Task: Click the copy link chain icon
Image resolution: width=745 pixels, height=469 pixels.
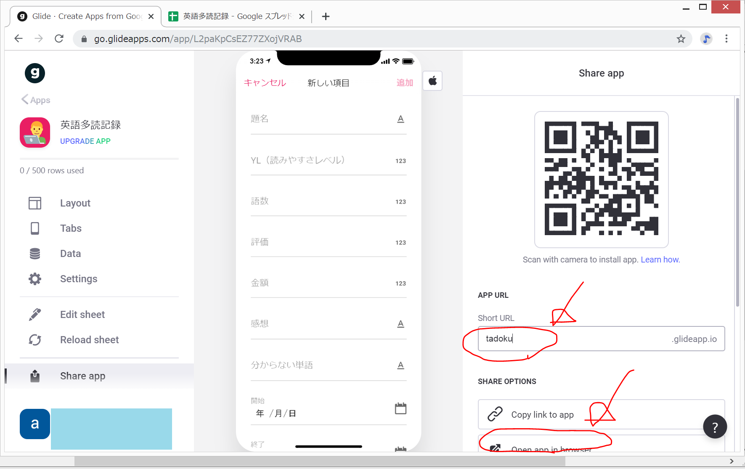Action: click(495, 414)
